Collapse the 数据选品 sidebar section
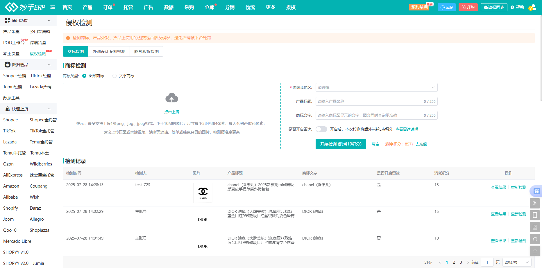The image size is (542, 268). point(49,65)
